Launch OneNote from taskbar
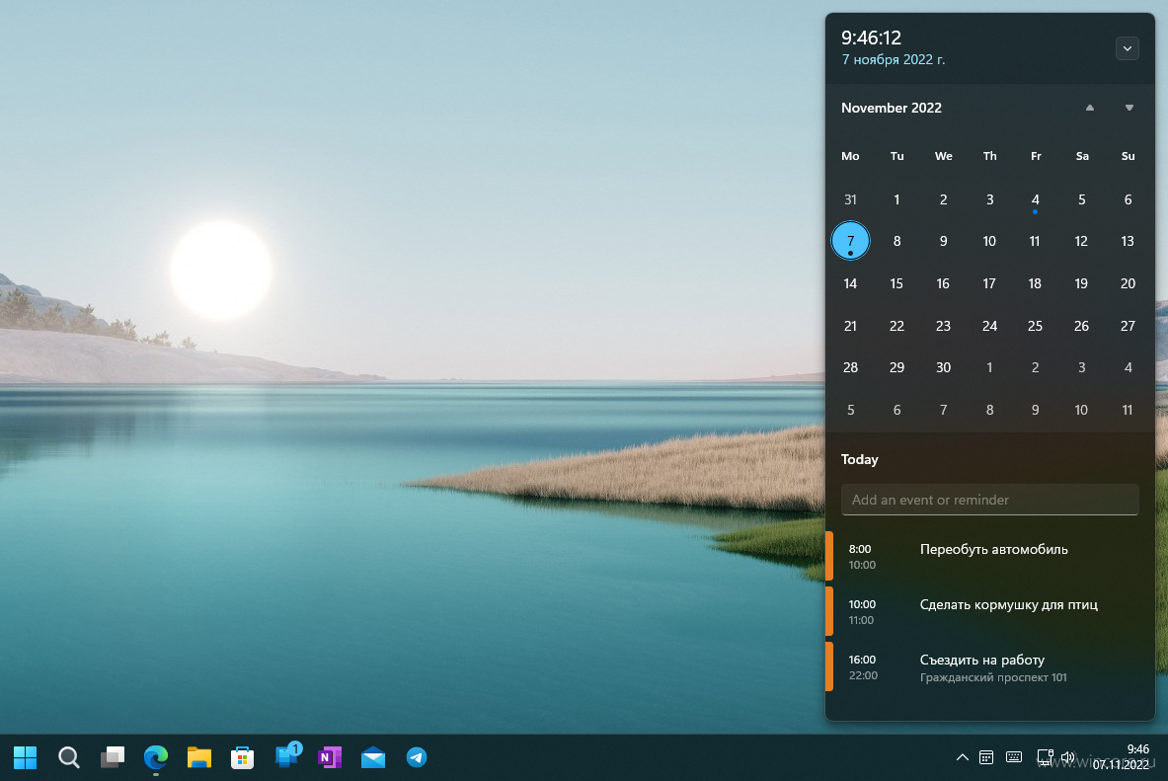Screen dimensions: 1168x781 [x=329, y=757]
